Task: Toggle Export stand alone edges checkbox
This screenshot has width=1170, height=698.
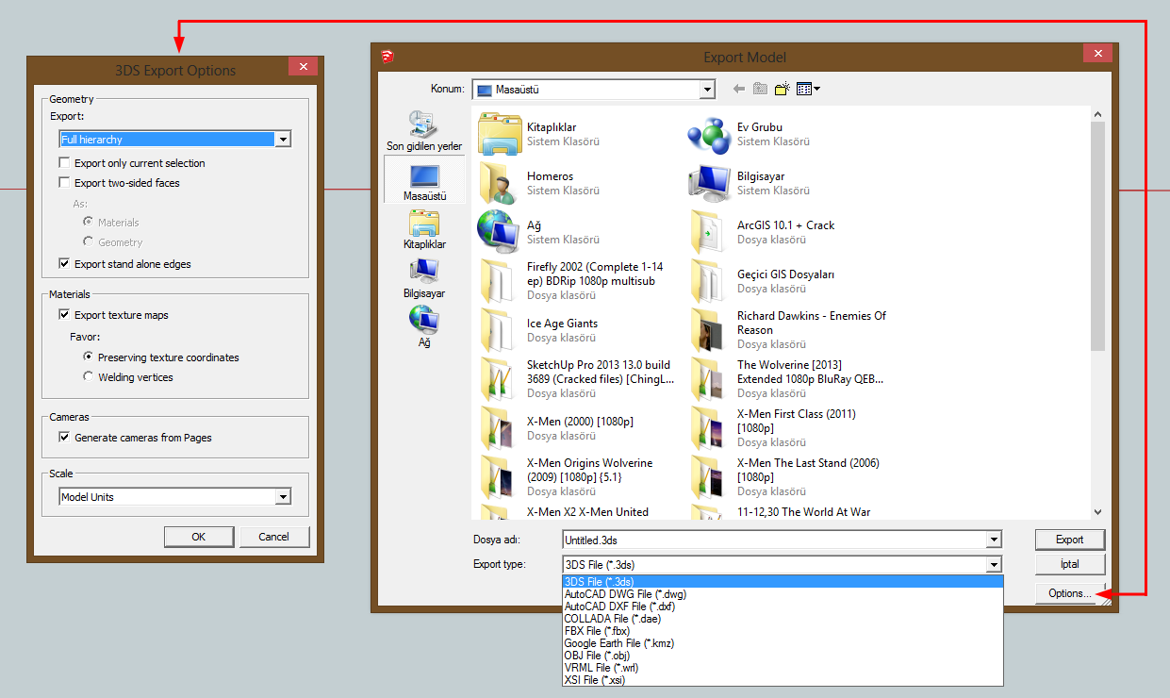Action: coord(64,264)
